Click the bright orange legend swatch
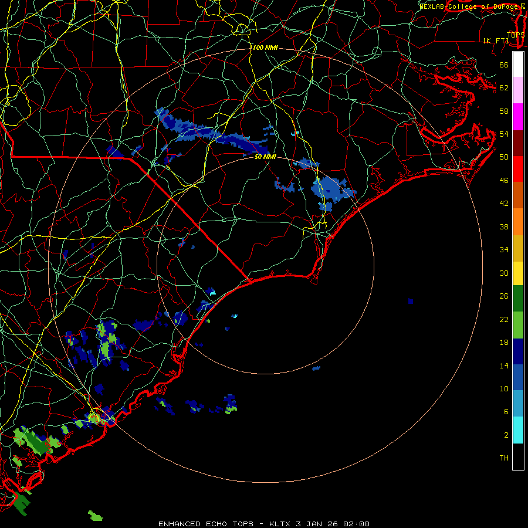The width and height of the screenshot is (528, 528). (518, 222)
